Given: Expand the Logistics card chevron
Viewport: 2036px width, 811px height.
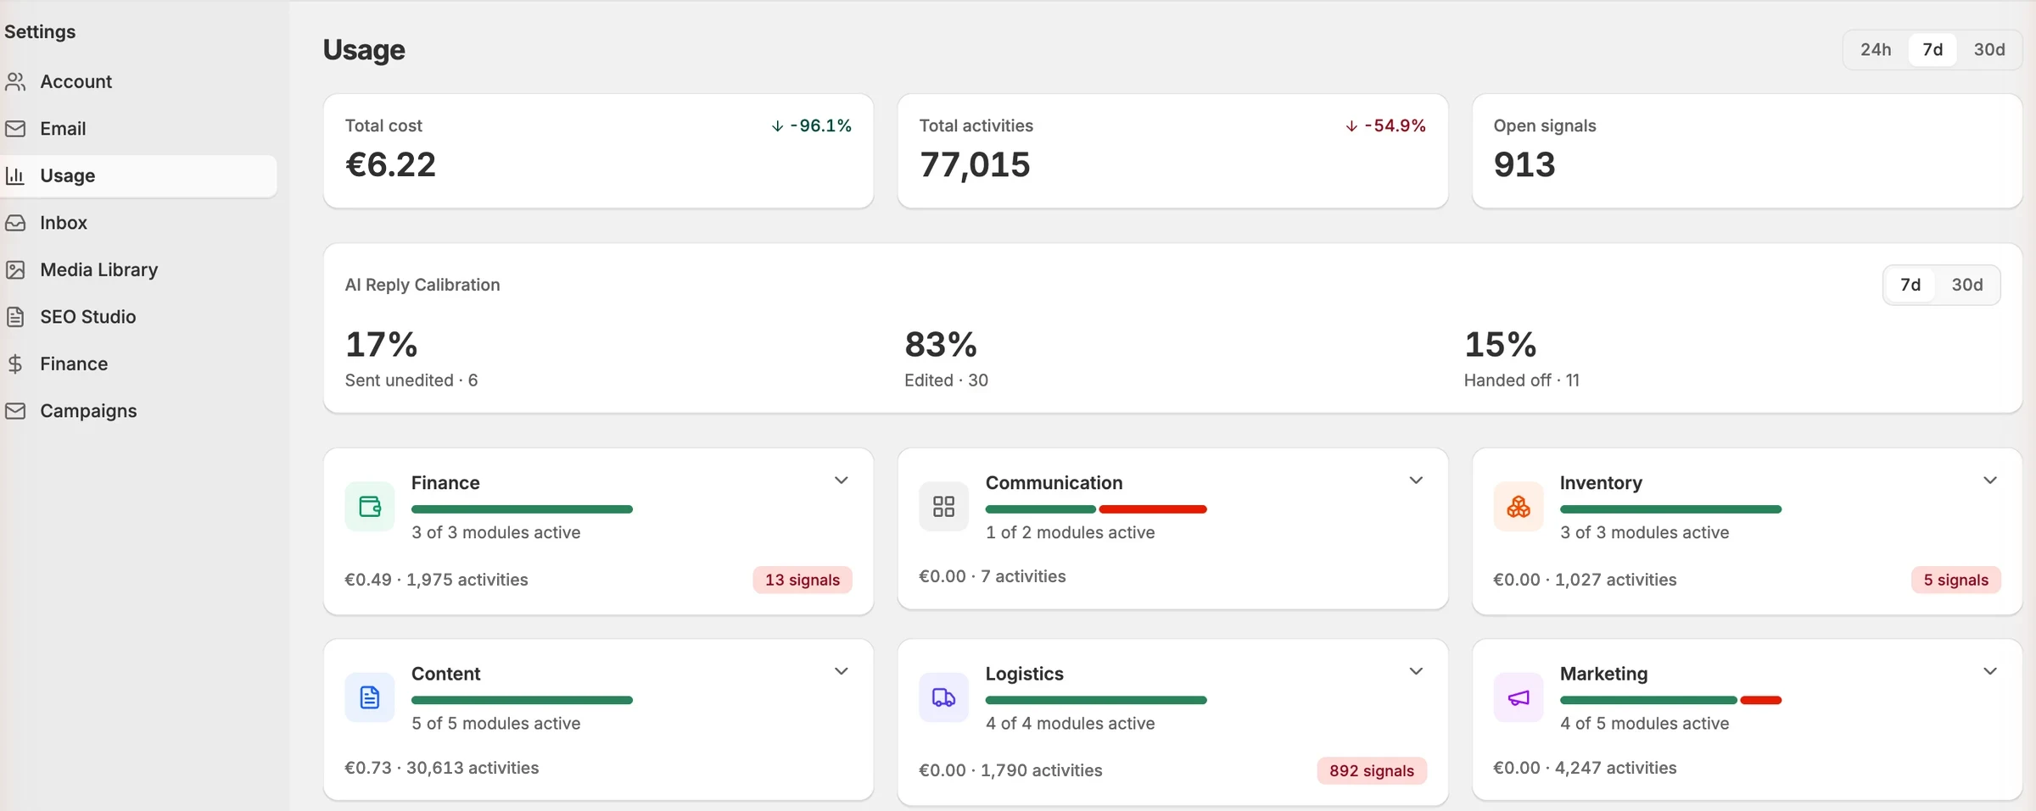Looking at the screenshot, I should click(x=1416, y=671).
